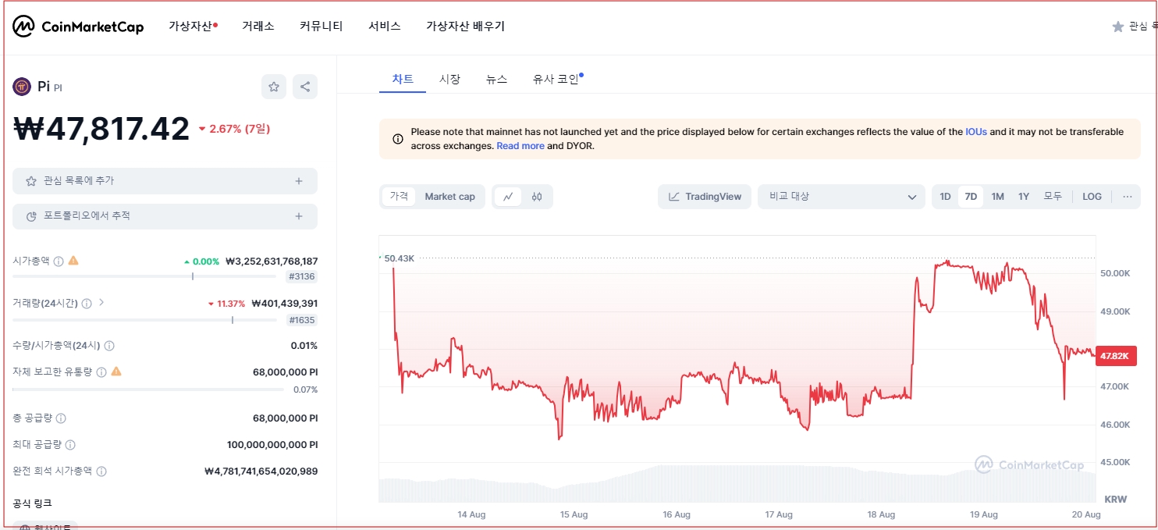Enable the 1D timeframe
1158x530 pixels.
click(x=944, y=196)
